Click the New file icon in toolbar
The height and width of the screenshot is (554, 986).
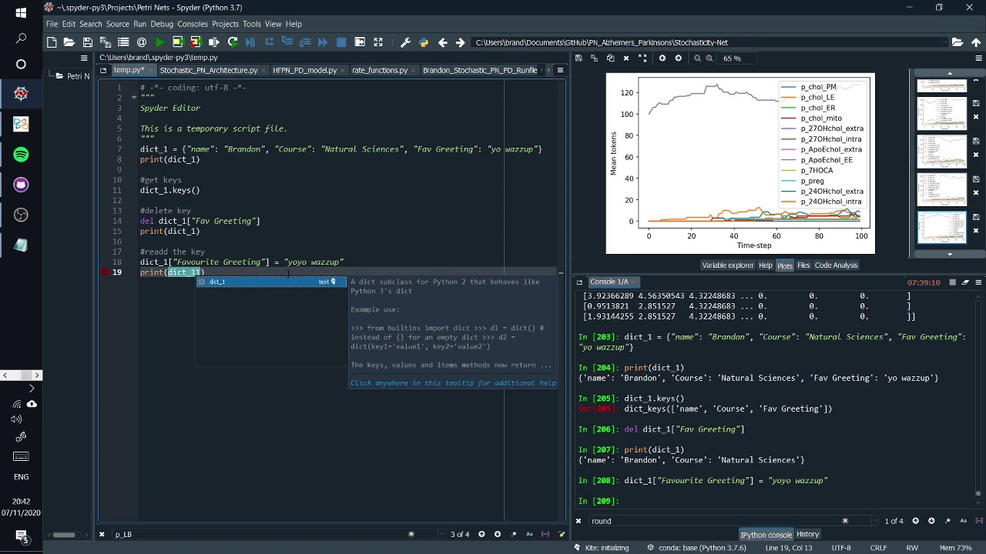(x=52, y=42)
